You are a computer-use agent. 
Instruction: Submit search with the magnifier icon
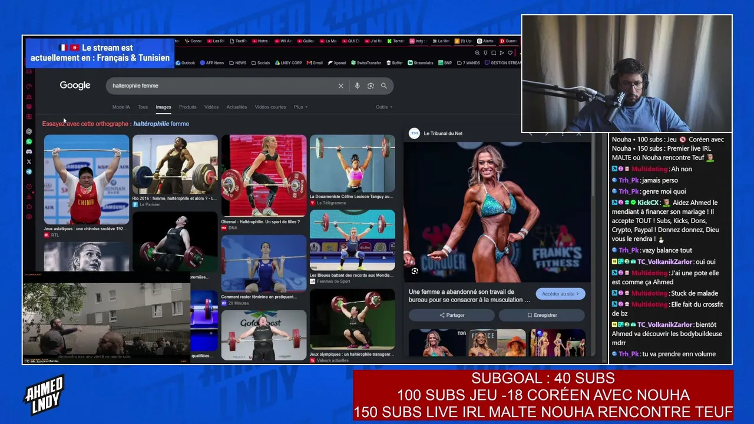(x=384, y=86)
